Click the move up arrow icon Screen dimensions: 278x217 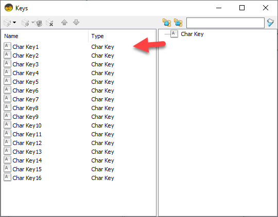(64, 23)
